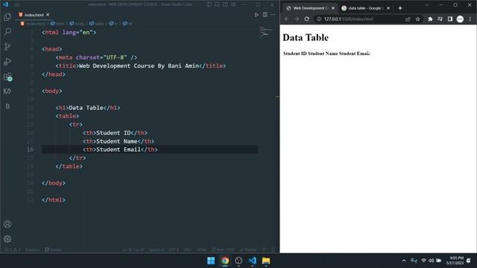Go back in Chrome

286,19
